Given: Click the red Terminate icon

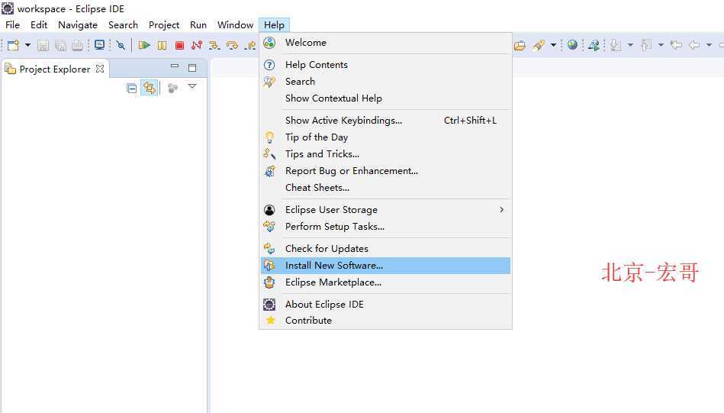Looking at the screenshot, I should 179,45.
